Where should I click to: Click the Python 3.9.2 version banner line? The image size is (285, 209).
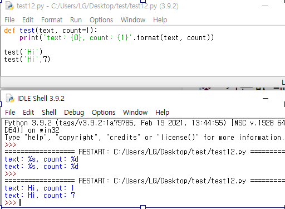click(x=145, y=123)
